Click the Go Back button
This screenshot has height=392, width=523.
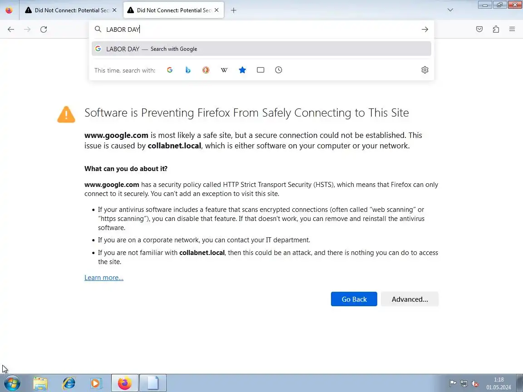tap(354, 299)
